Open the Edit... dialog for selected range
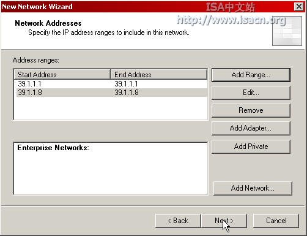 click(x=251, y=93)
